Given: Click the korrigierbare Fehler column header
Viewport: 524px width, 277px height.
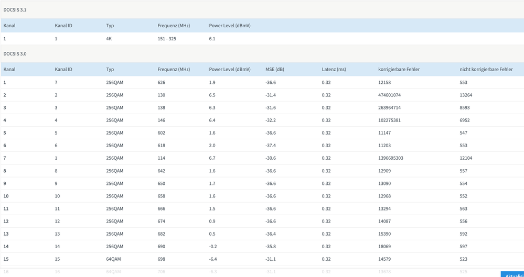Looking at the screenshot, I should pyautogui.click(x=399, y=69).
